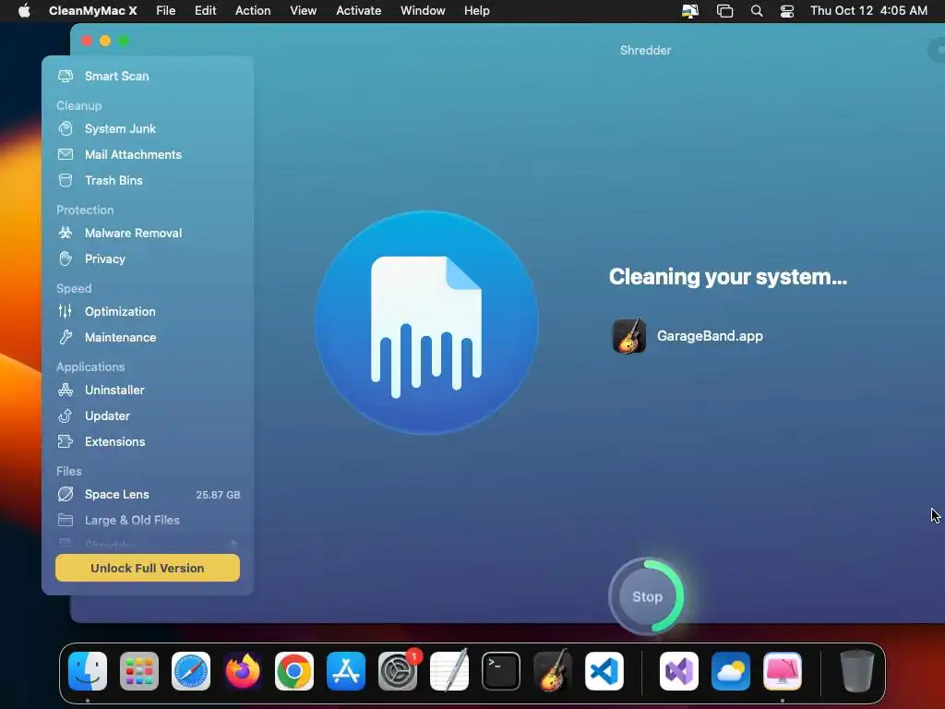The width and height of the screenshot is (945, 709).
Task: Open System Settings from the Dock
Action: [x=398, y=671]
